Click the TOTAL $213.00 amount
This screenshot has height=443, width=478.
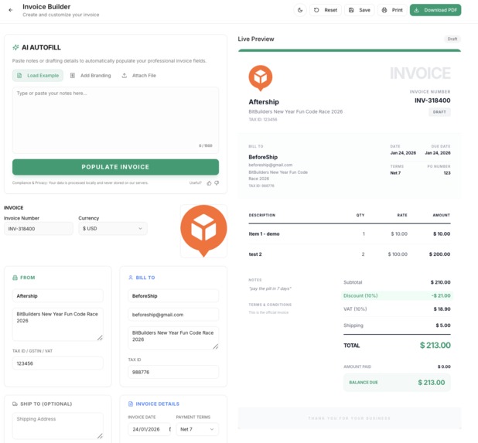point(435,345)
